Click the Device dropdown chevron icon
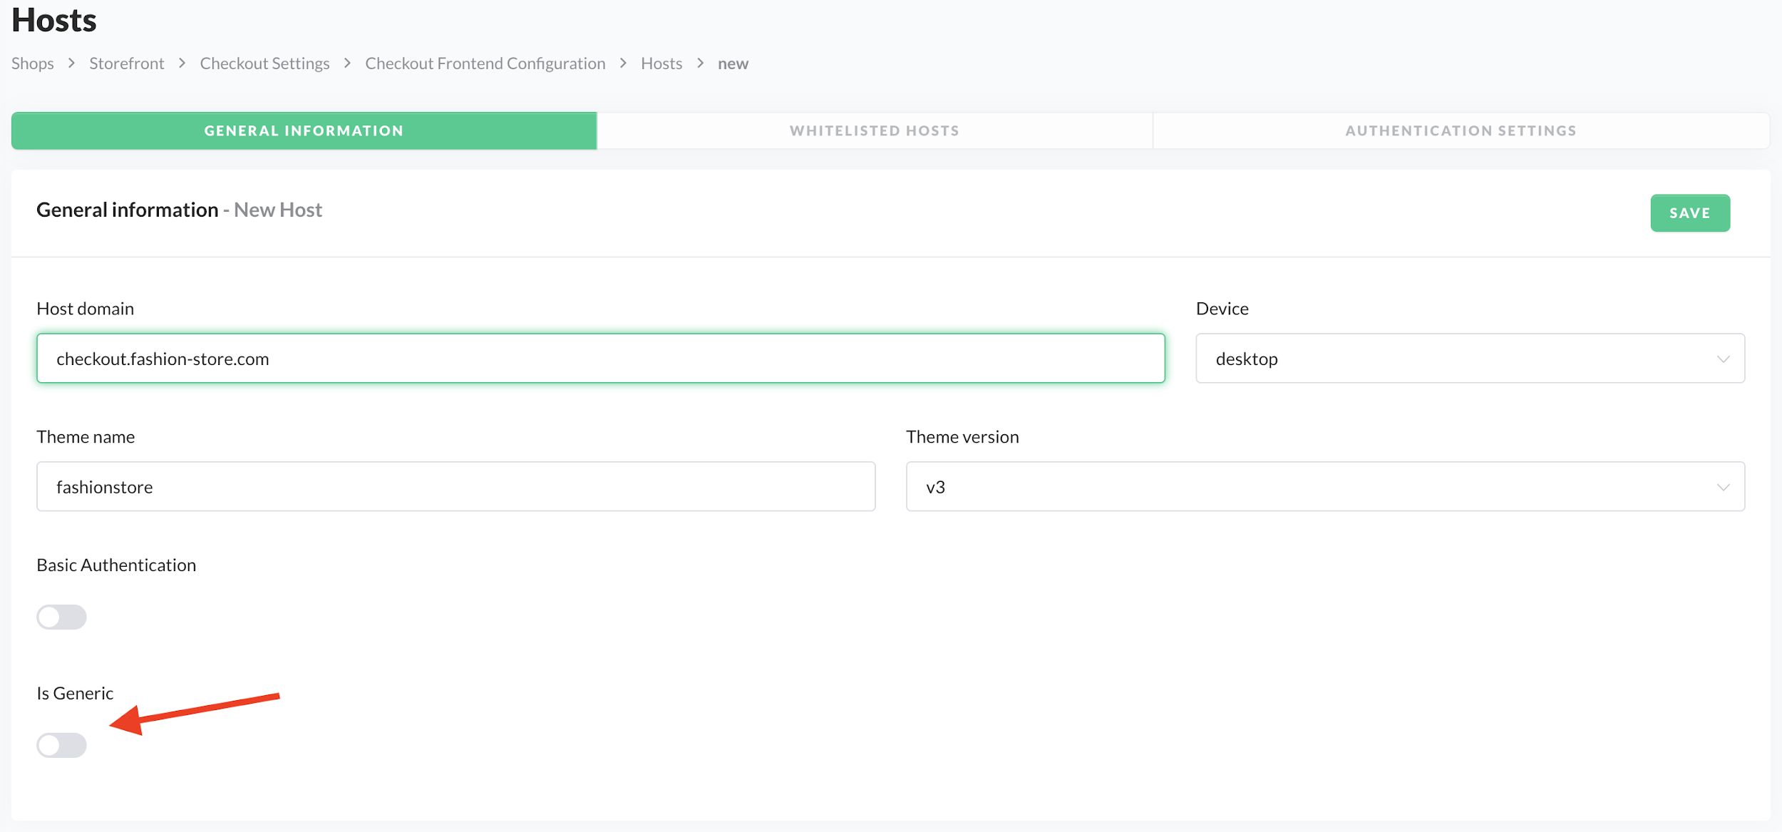Screen dimensions: 1782x832 (1723, 359)
